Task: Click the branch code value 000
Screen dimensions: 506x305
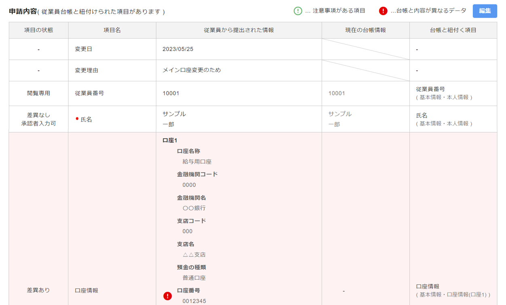Action: coord(188,231)
